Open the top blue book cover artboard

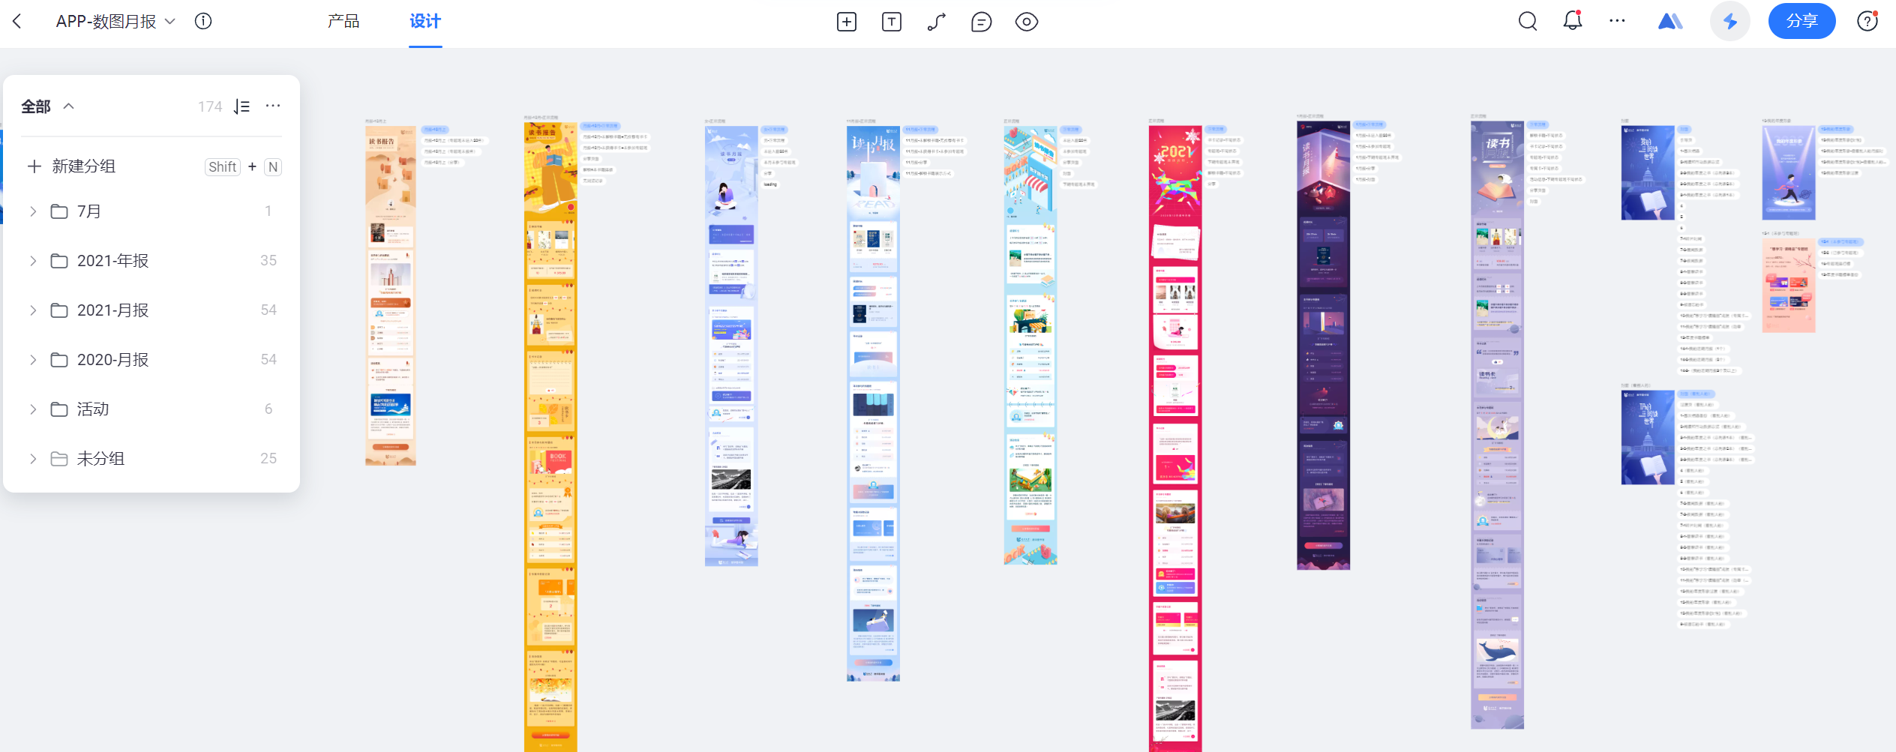1648,172
